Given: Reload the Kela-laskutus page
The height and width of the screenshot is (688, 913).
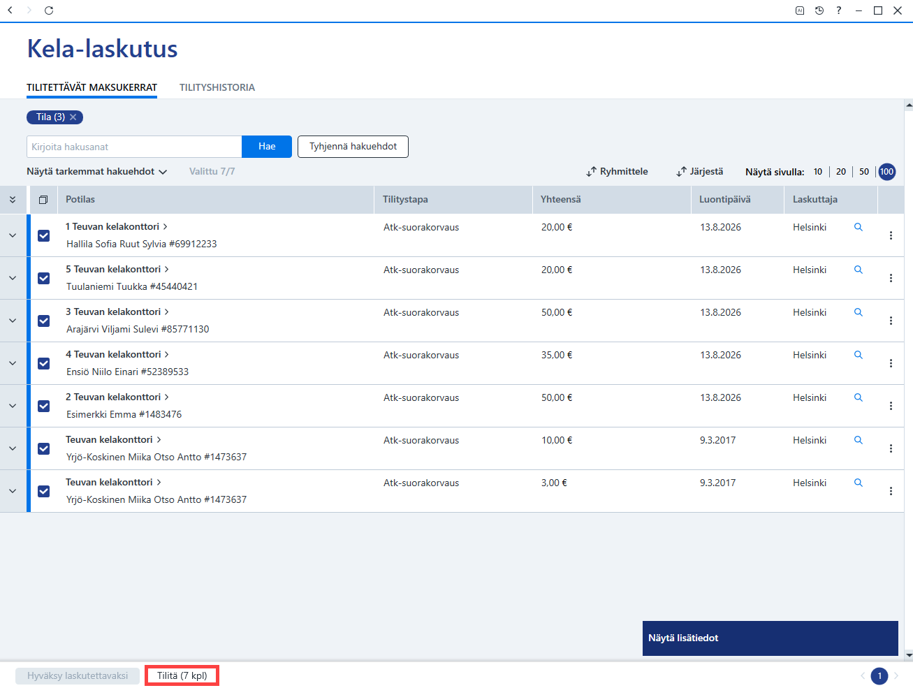Looking at the screenshot, I should (49, 10).
